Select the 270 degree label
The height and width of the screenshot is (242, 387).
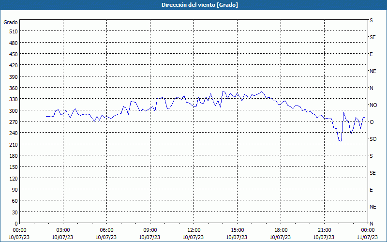(14, 122)
